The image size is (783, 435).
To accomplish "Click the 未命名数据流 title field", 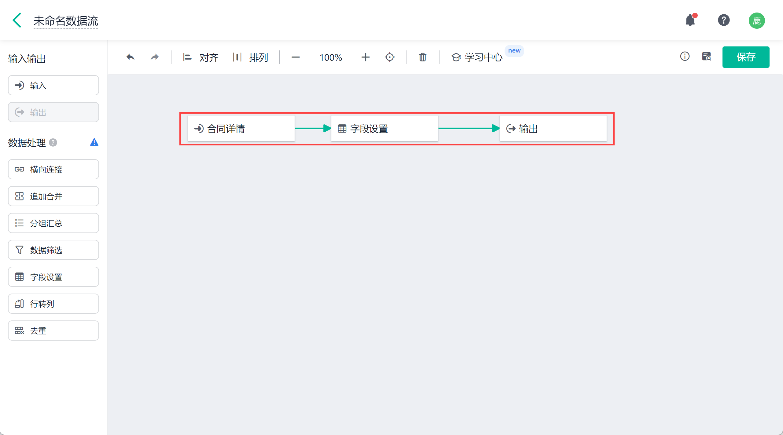I will pyautogui.click(x=66, y=21).
